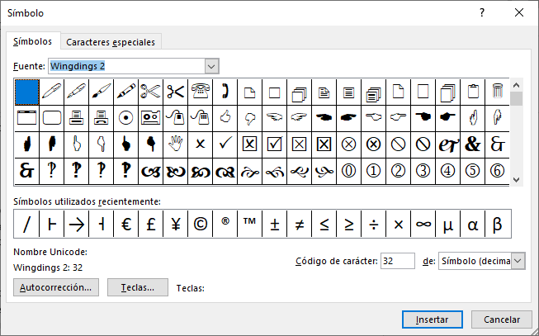Open the Fuente font dropdown
The width and height of the screenshot is (539, 336).
click(x=211, y=65)
